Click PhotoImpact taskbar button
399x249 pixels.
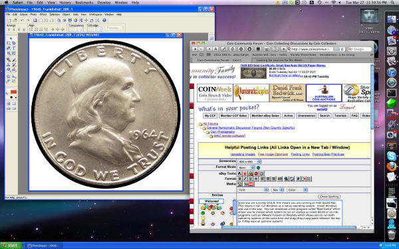(44, 246)
